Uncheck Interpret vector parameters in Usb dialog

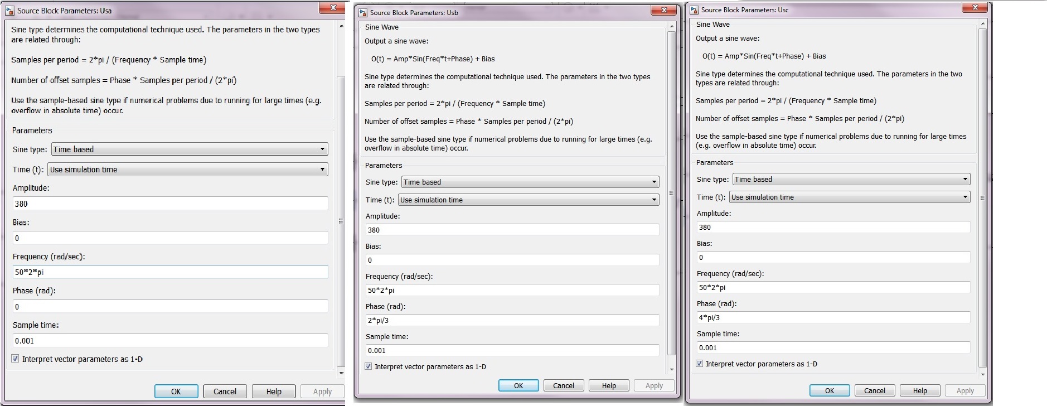pos(369,366)
